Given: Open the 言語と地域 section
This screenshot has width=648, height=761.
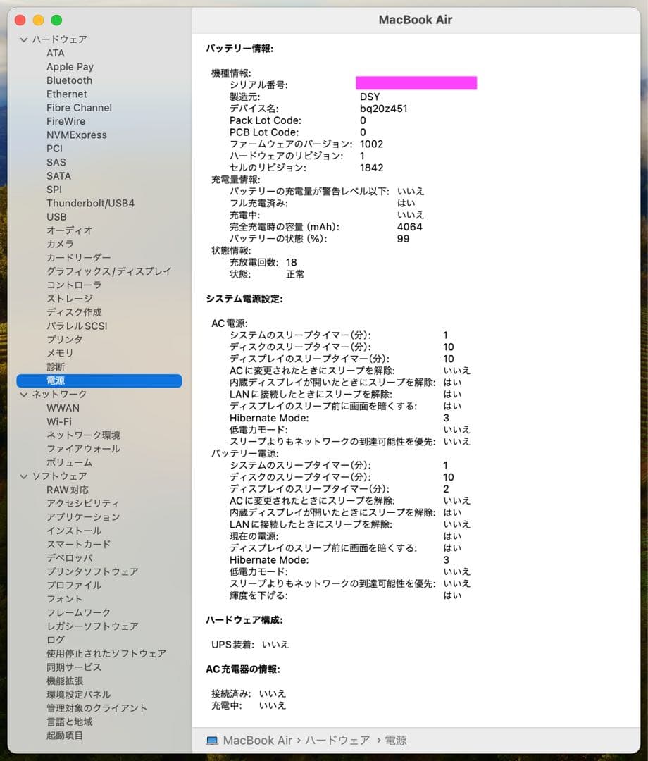Looking at the screenshot, I should pos(70,722).
